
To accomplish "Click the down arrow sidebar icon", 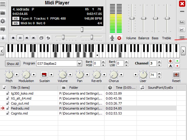I will coord(3,38).
